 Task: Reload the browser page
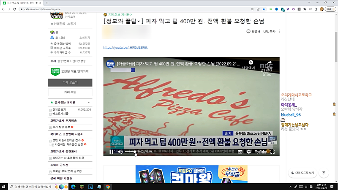(15, 9)
